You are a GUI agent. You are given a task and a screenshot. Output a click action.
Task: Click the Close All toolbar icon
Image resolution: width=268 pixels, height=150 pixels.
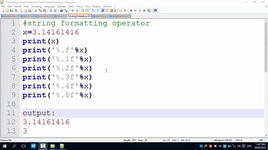[25, 10]
